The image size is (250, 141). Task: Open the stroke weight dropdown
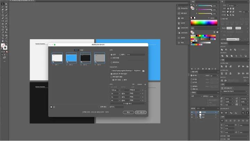[237, 6]
